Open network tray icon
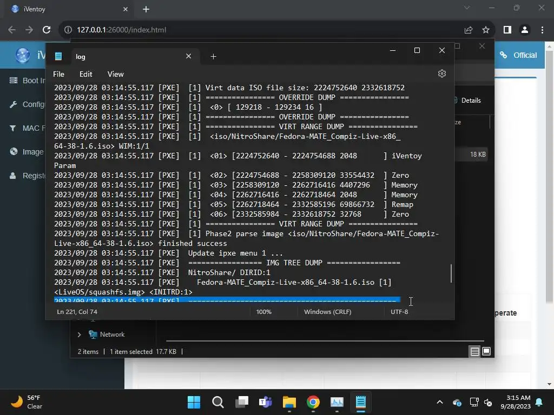 tap(474, 402)
